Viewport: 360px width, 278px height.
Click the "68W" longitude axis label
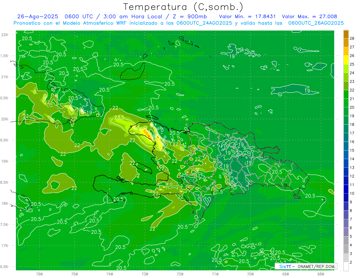[x=321, y=274]
